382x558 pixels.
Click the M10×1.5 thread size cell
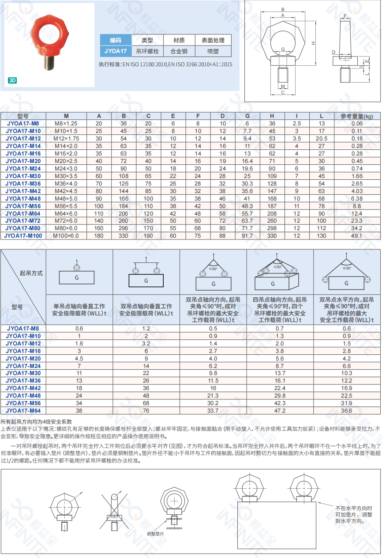(x=66, y=131)
